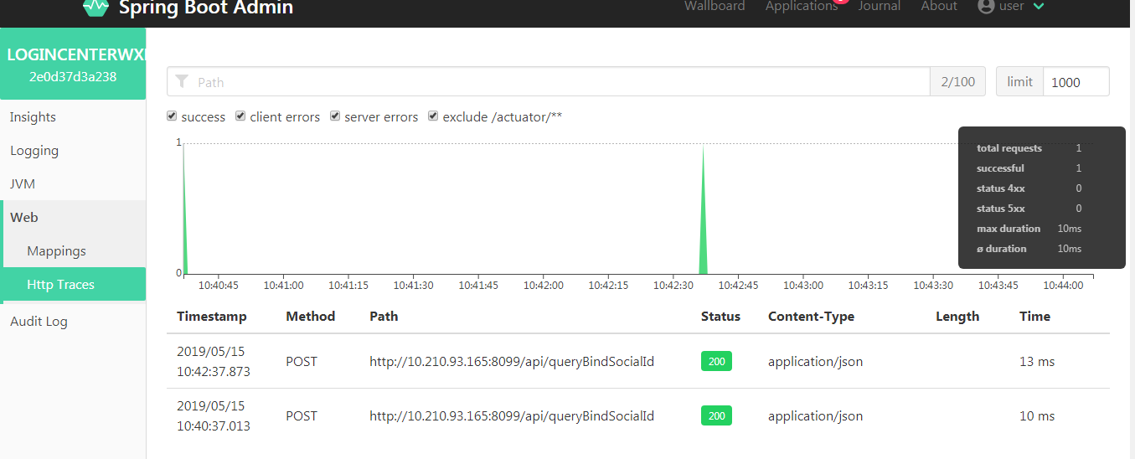Click the user avatar icon
Image resolution: width=1135 pixels, height=459 pixels.
coord(986,6)
